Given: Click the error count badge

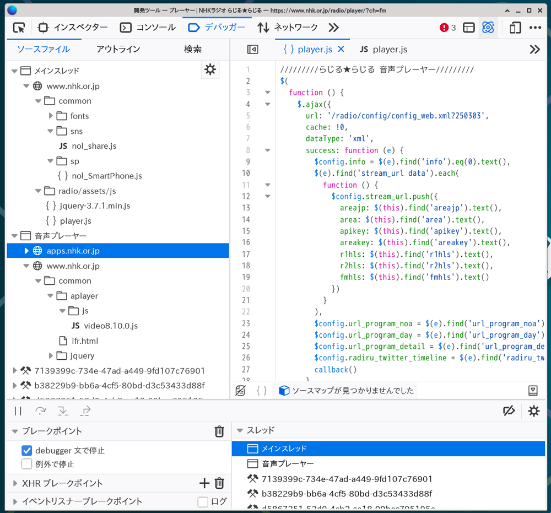Looking at the screenshot, I should click(448, 28).
